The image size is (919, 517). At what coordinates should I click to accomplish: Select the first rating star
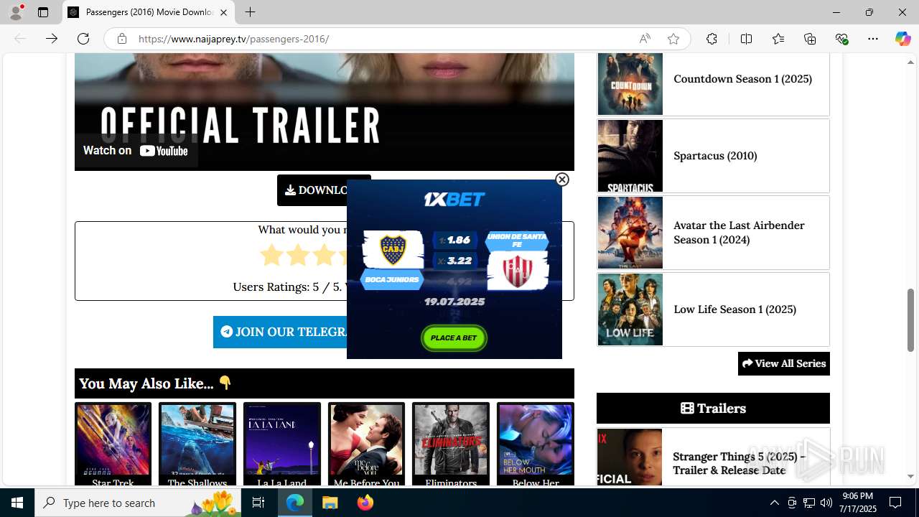click(272, 255)
